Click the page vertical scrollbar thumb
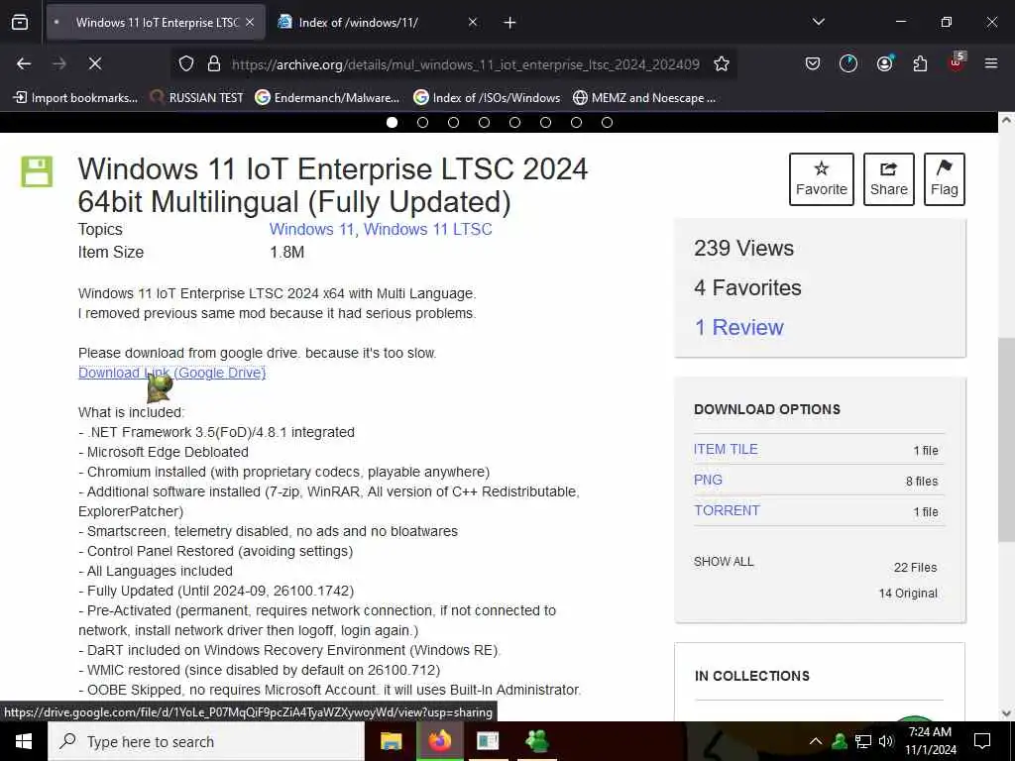 1007,440
